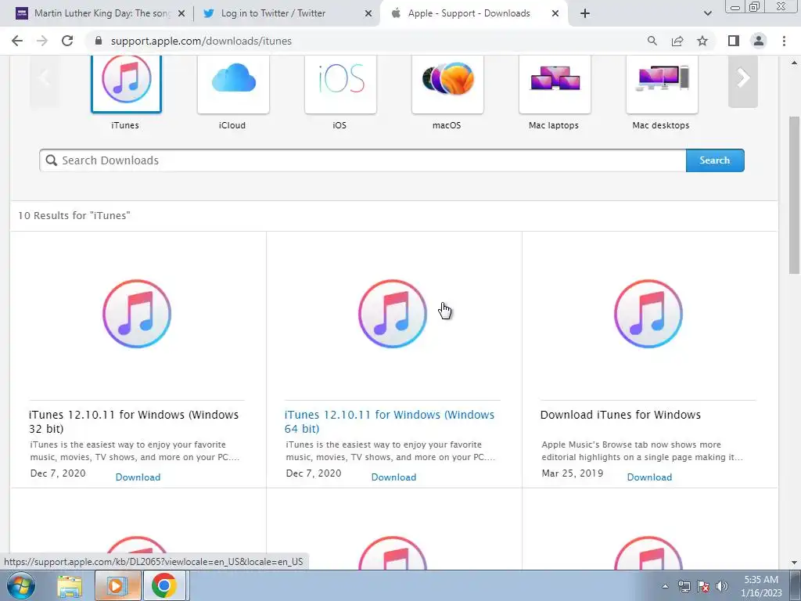Viewport: 801px width, 601px height.
Task: Click iTunes logo on Download iTunes for Windows card
Action: coord(648,314)
